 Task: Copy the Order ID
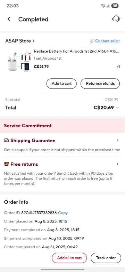[63, 213]
